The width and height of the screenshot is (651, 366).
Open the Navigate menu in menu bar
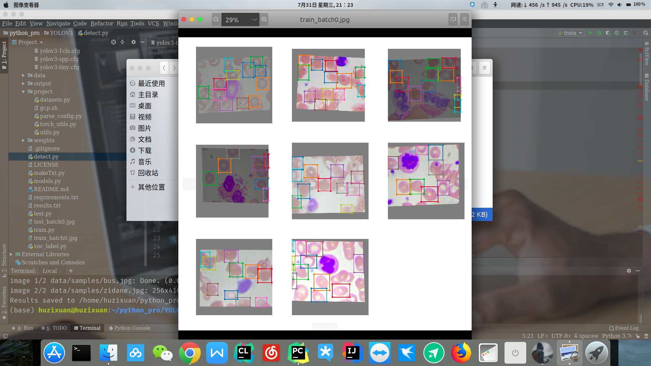[x=59, y=23]
